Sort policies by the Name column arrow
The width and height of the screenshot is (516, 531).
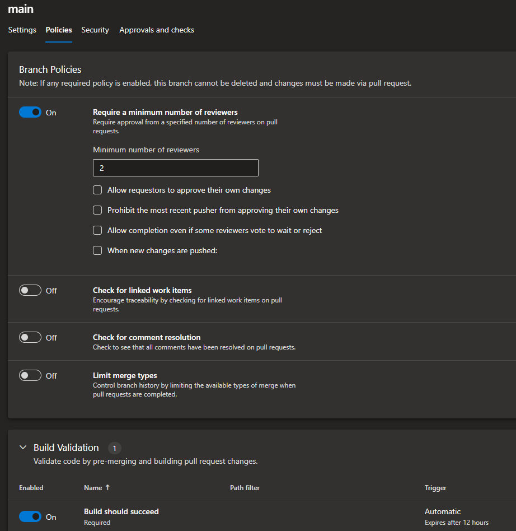tap(107, 488)
